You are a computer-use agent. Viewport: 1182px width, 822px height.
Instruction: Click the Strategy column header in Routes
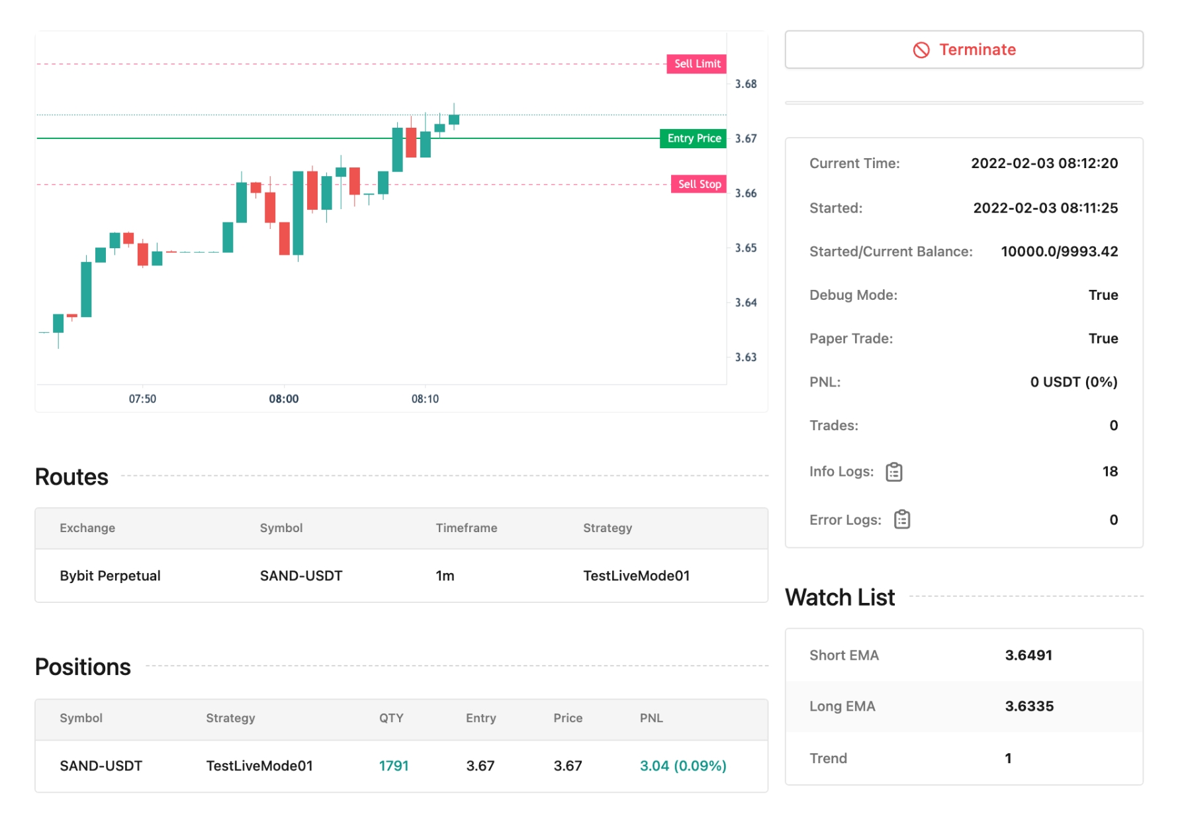[x=607, y=528]
